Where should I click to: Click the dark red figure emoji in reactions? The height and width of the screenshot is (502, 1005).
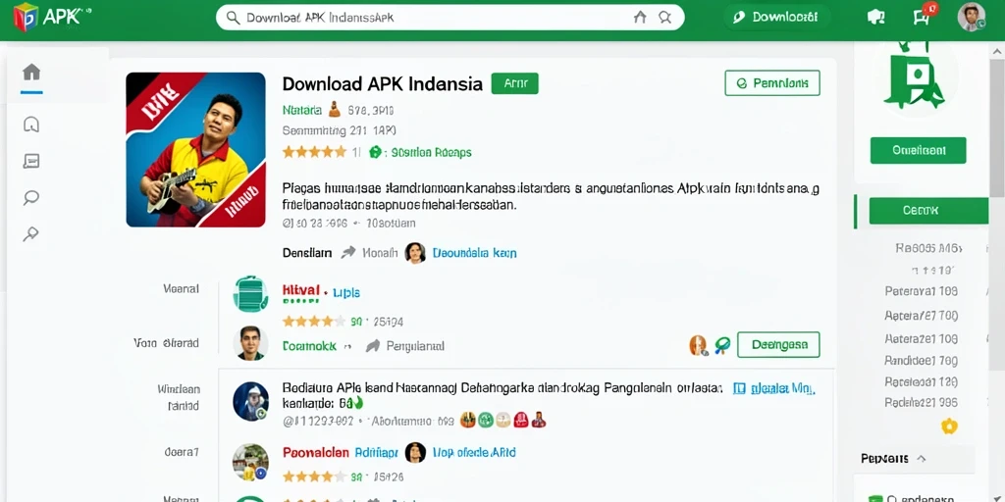pyautogui.click(x=539, y=420)
